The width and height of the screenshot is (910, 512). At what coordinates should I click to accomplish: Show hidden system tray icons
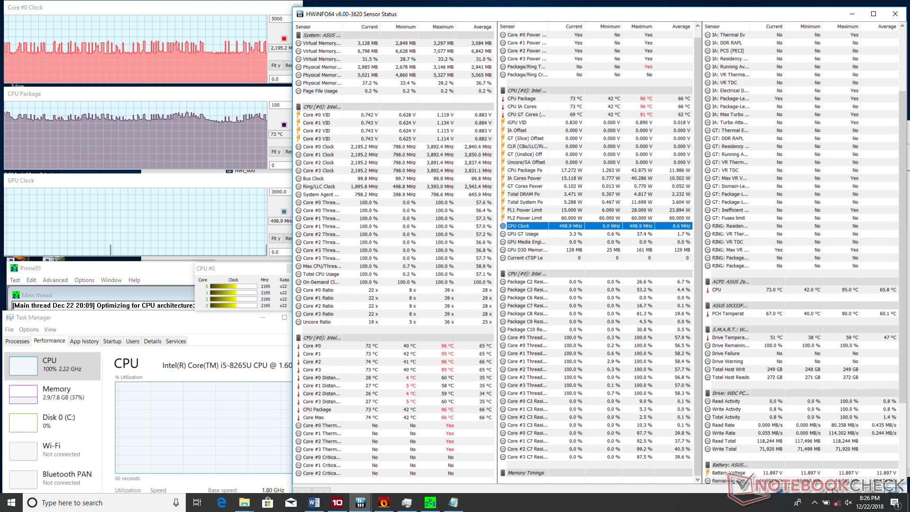click(x=814, y=503)
